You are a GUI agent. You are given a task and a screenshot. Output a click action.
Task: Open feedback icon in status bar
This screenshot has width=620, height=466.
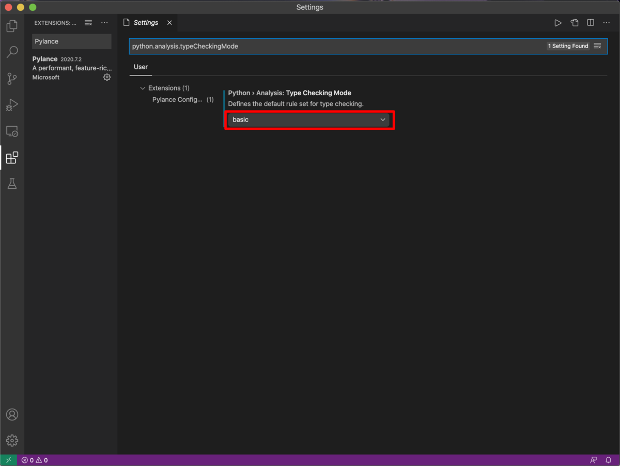pyautogui.click(x=593, y=460)
